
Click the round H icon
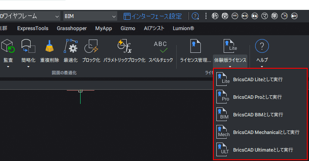(x=284, y=16)
